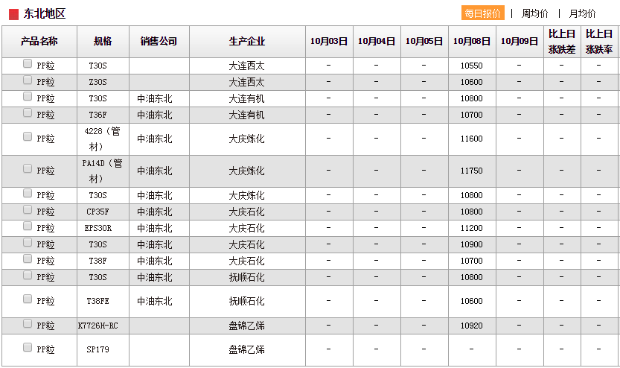The height and width of the screenshot is (368, 620).
Task: Click the 10月09日 column header
Action: 520,42
